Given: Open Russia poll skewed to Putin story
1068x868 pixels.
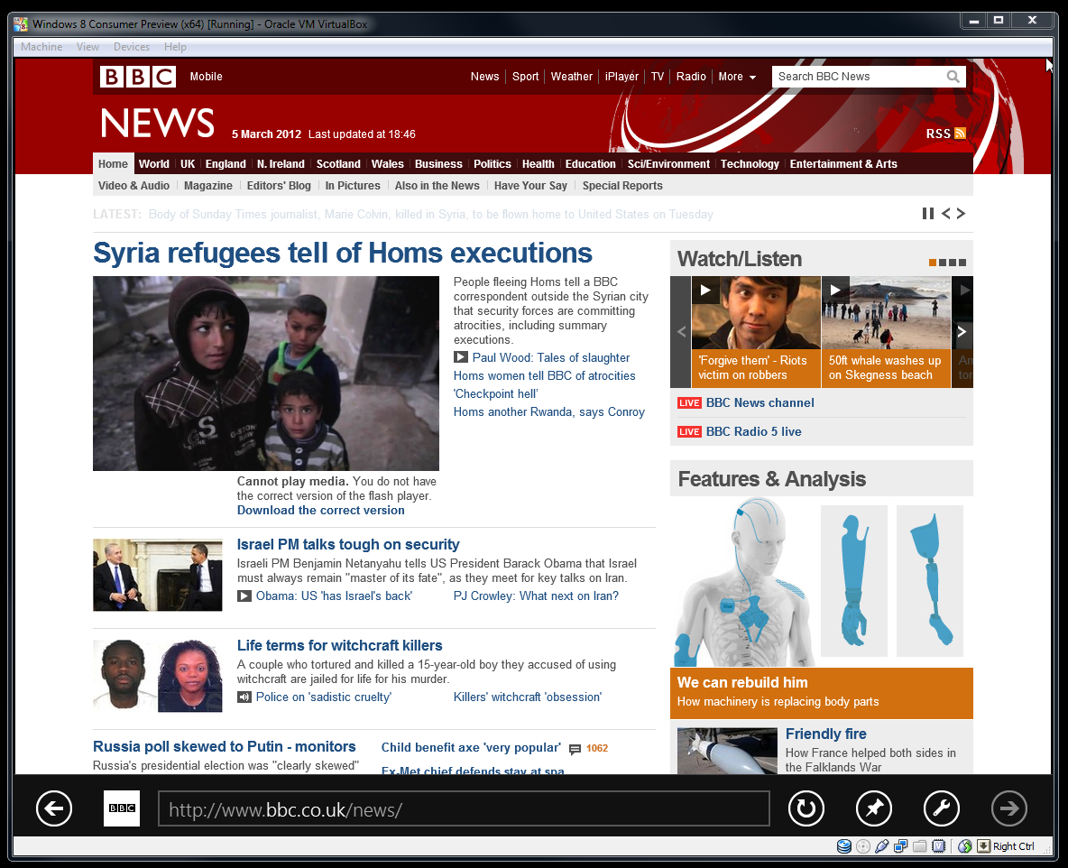Looking at the screenshot, I should (224, 746).
